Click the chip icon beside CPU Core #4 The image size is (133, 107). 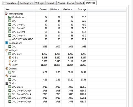[10, 36]
